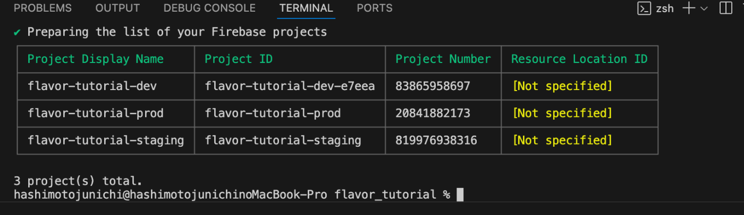Click the Project Display Name column header

click(x=96, y=59)
